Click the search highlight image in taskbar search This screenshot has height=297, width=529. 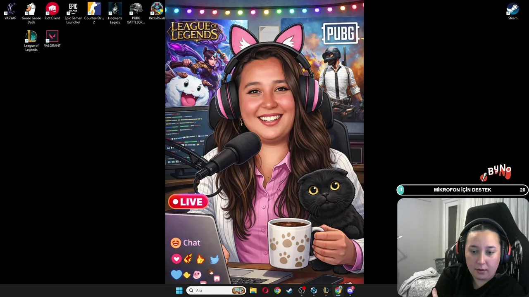(x=238, y=290)
